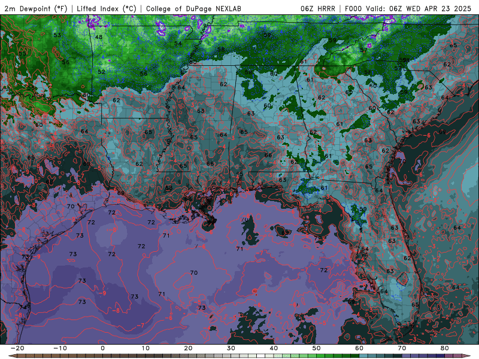Click the "College of DuPage NEXLAB" label

click(193, 8)
